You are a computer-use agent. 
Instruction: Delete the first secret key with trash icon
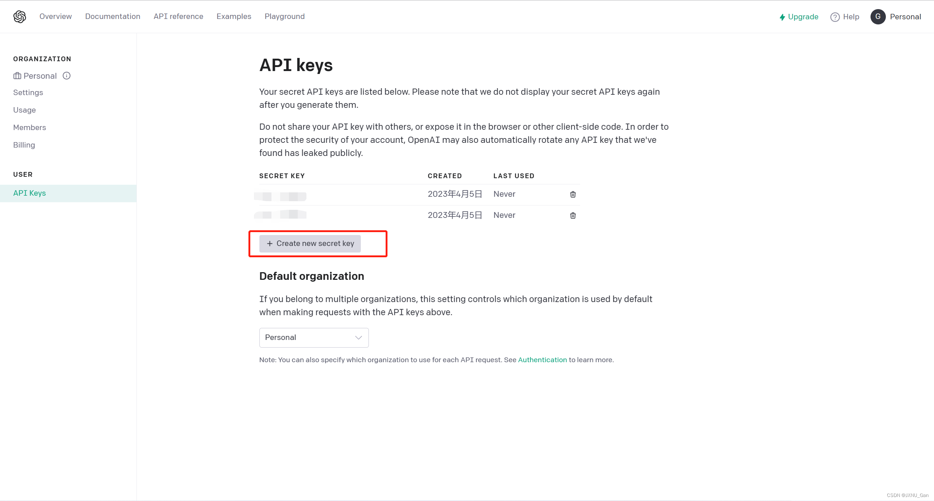pyautogui.click(x=573, y=195)
